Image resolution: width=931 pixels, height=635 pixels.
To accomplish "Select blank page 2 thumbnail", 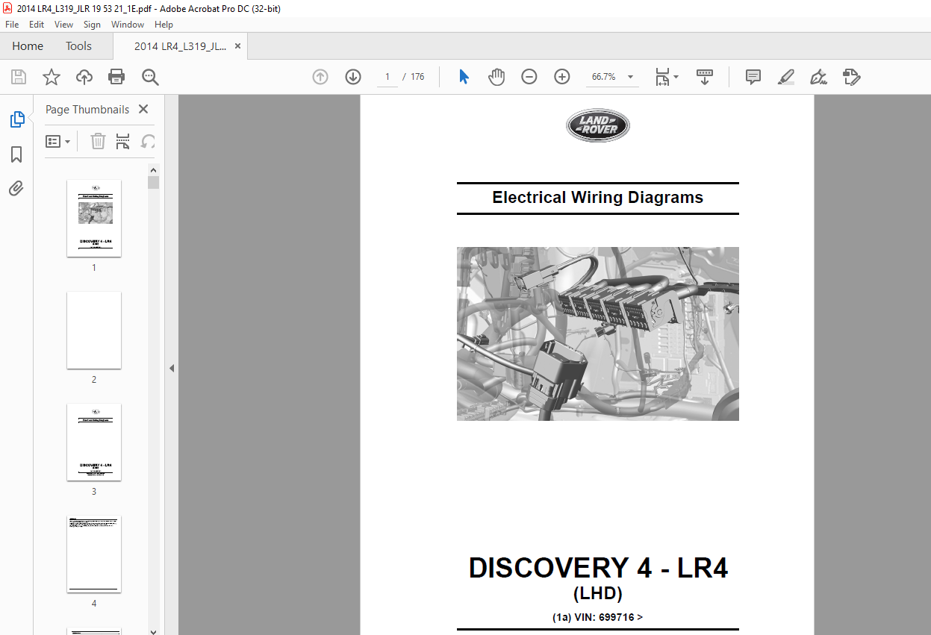I will pos(94,330).
